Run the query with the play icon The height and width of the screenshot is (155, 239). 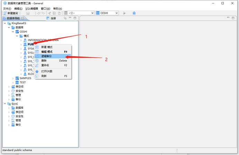point(124,13)
